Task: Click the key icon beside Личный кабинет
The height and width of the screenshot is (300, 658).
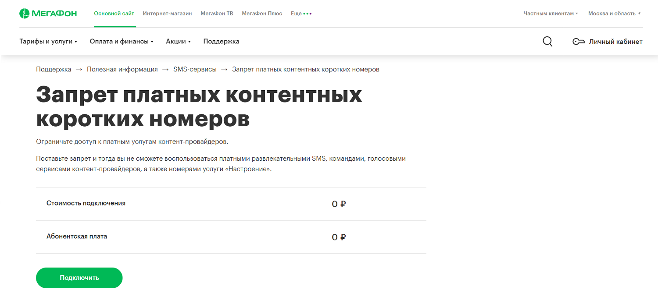Action: [579, 42]
